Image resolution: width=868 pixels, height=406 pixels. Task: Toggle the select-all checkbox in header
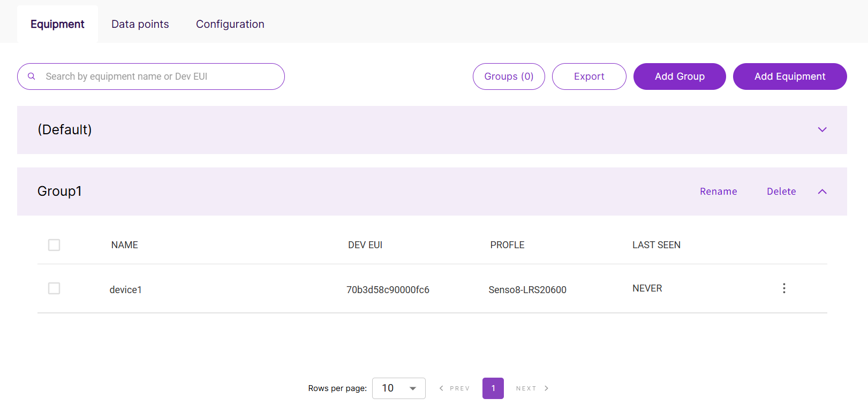click(x=54, y=245)
